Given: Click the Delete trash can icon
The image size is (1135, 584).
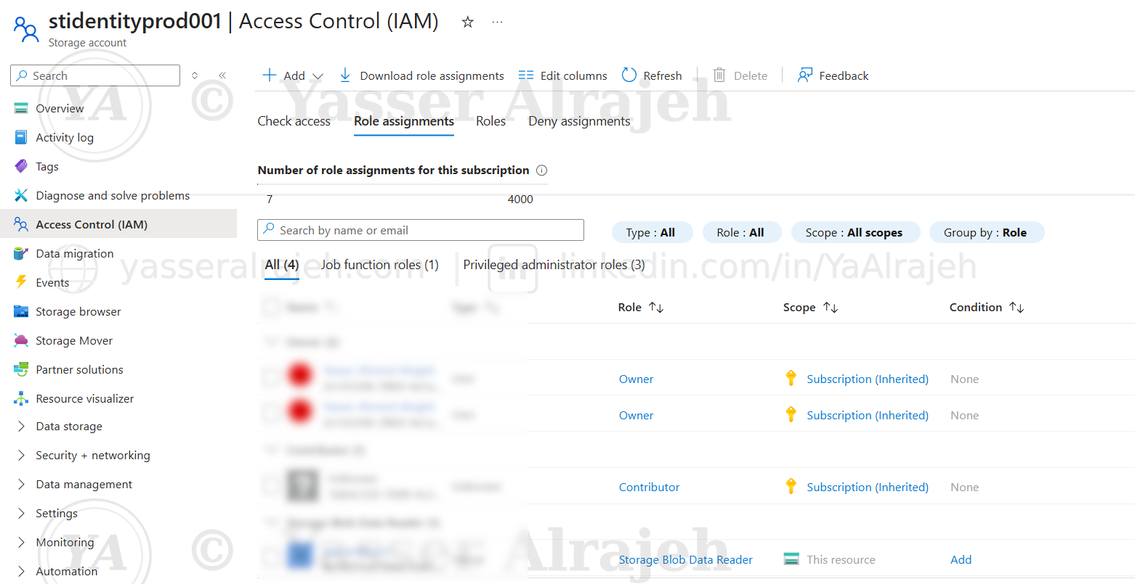Looking at the screenshot, I should (719, 75).
